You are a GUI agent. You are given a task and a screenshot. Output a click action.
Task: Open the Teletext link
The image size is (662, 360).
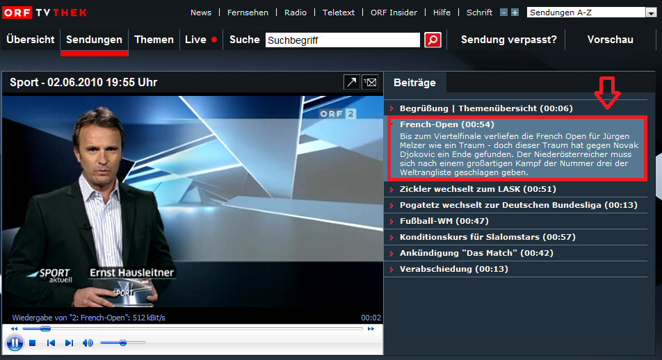[339, 13]
